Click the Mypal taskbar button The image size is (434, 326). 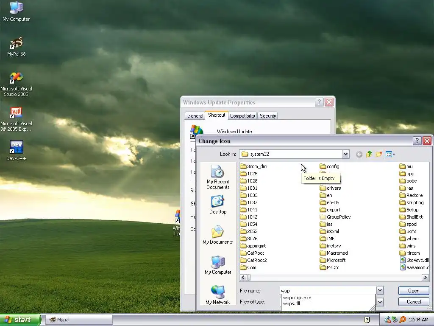(79, 320)
